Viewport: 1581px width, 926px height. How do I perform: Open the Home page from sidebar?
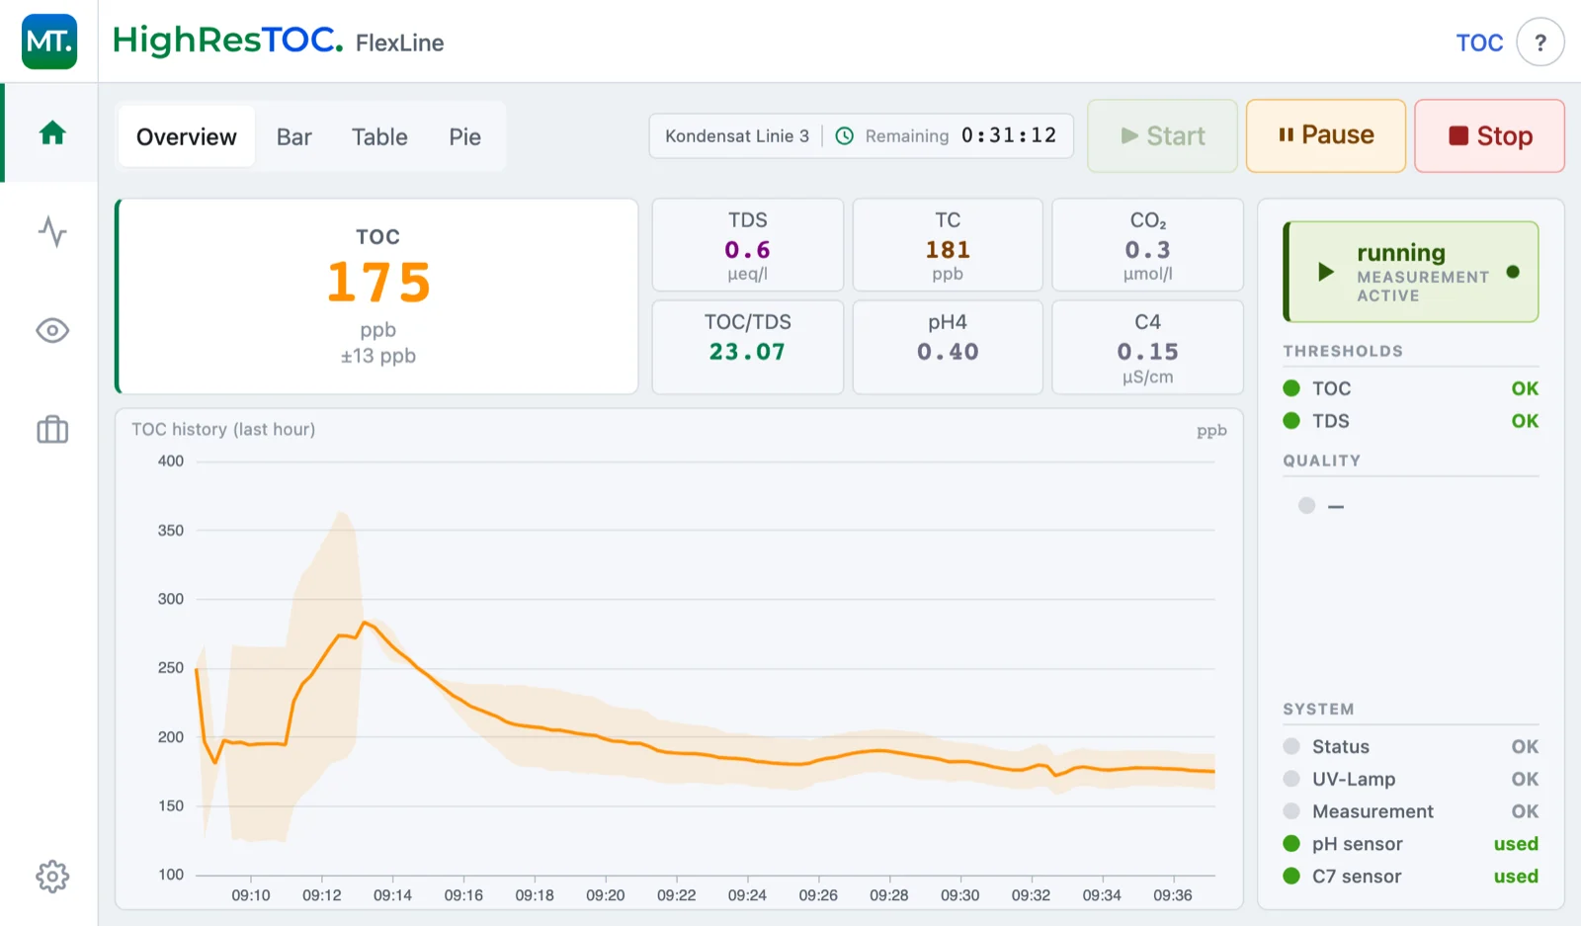point(52,132)
